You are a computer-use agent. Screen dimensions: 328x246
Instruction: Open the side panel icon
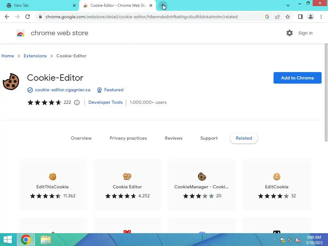click(300, 17)
